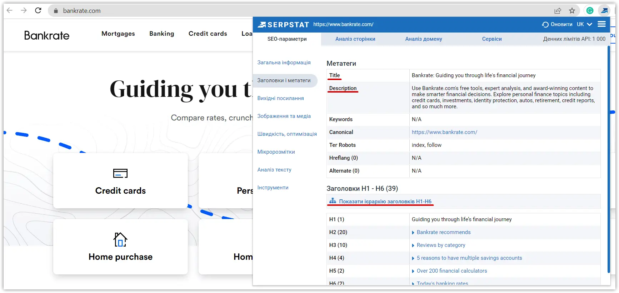Image resolution: width=619 pixels, height=293 pixels.
Task: Open the Credit cards category card
Action: click(120, 181)
